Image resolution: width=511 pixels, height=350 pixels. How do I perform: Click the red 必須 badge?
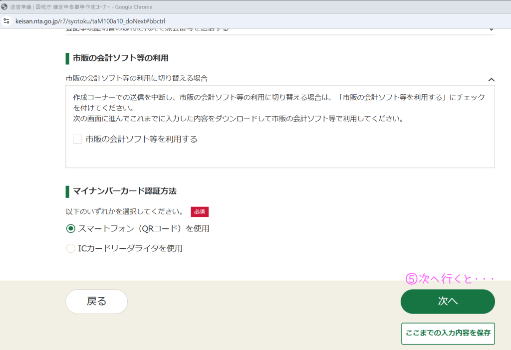point(200,211)
